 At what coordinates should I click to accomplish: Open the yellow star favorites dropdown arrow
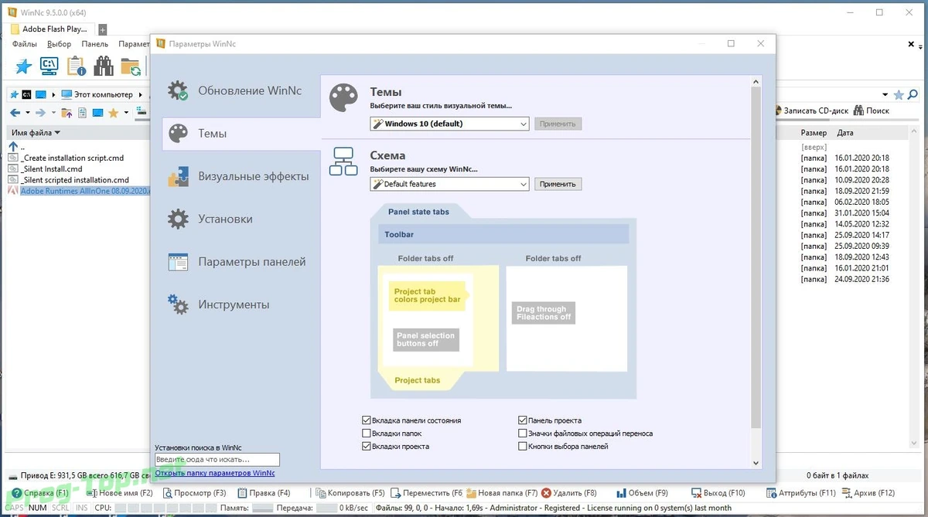point(125,114)
